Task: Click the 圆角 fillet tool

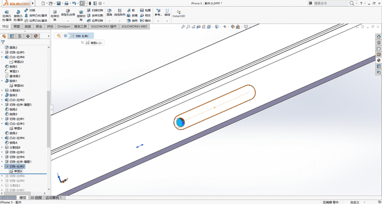Action: tap(109, 13)
